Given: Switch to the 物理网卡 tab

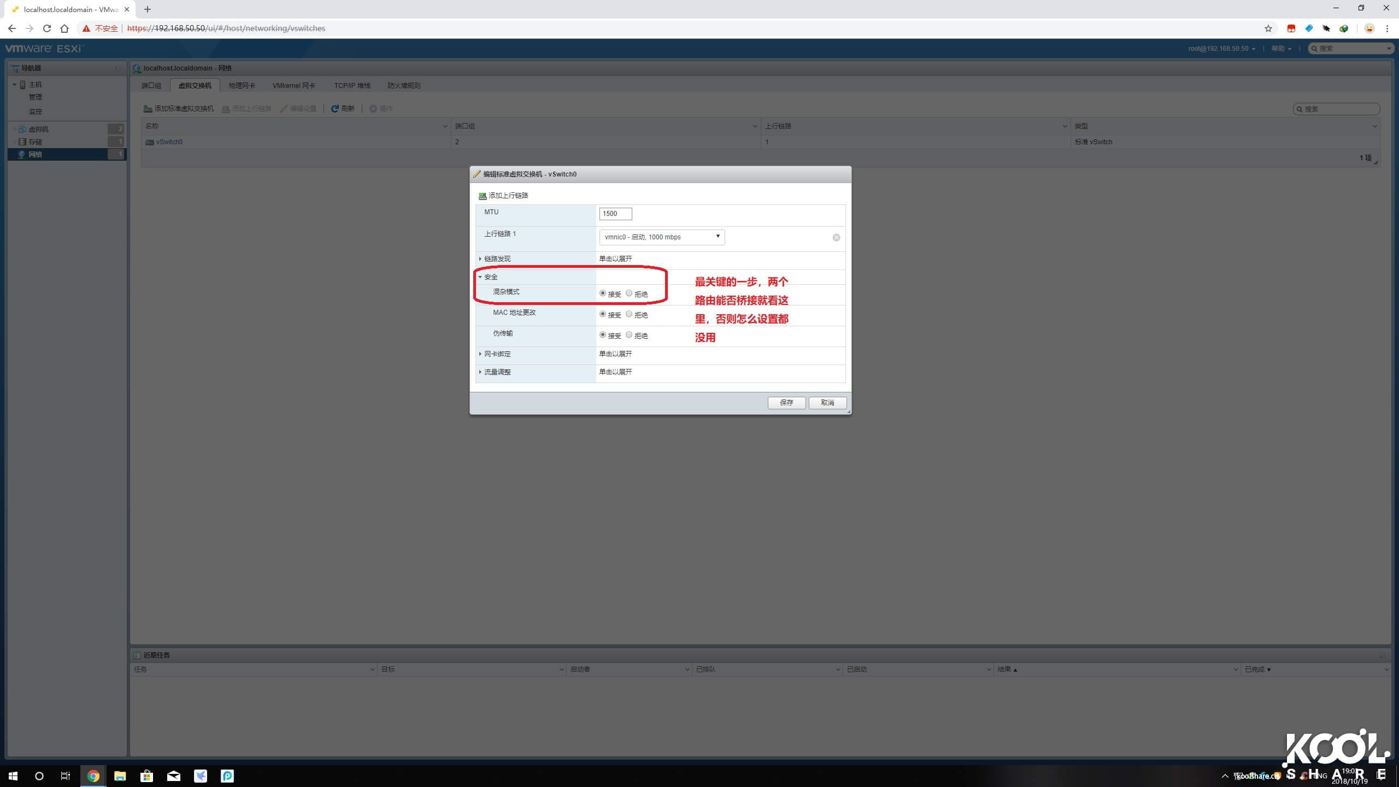Looking at the screenshot, I should point(242,85).
